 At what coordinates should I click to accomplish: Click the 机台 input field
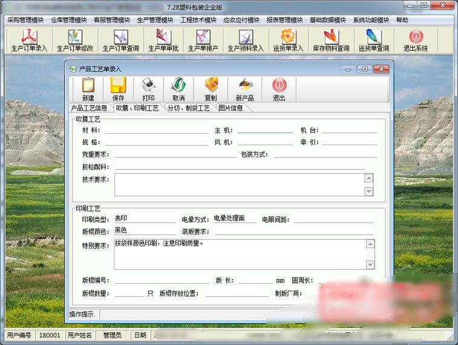[x=350, y=130]
